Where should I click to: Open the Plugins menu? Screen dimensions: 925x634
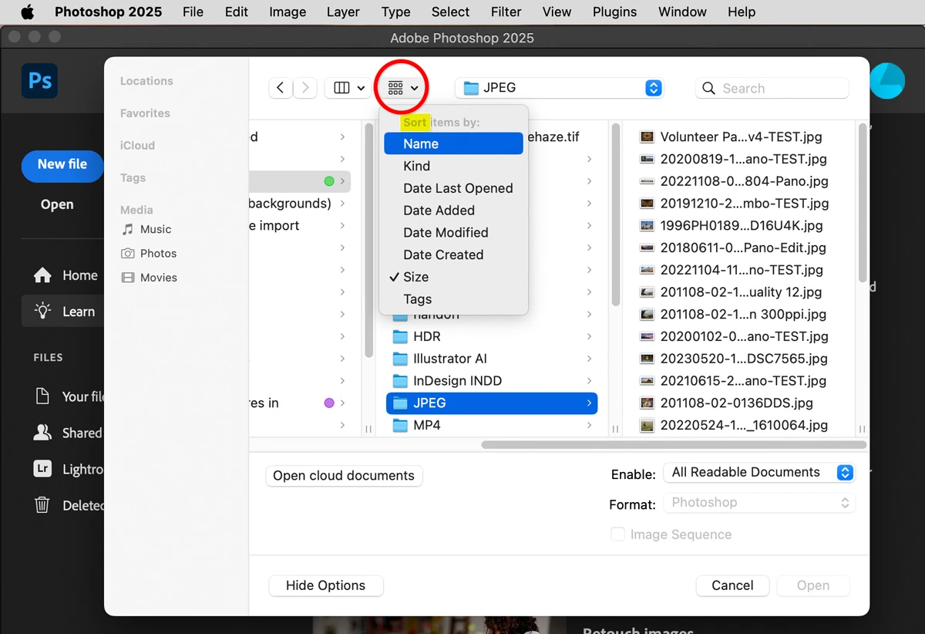614,12
